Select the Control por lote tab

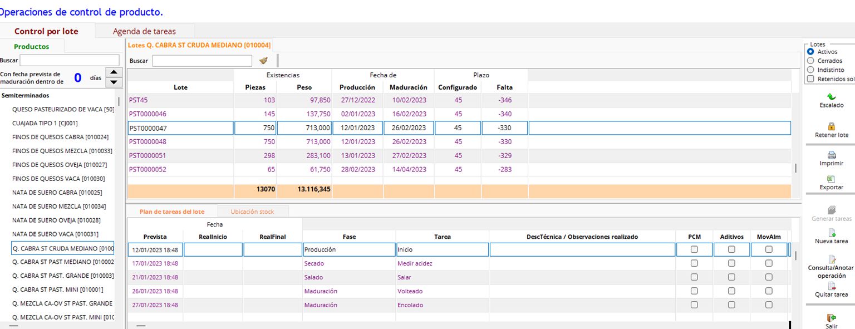[x=47, y=31]
